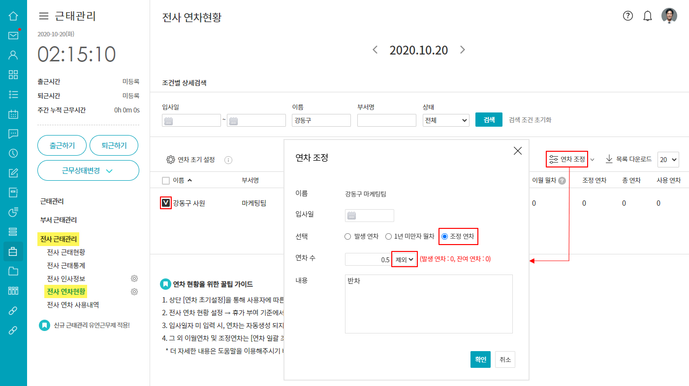
Task: Click the notification bell icon
Action: tap(648, 16)
